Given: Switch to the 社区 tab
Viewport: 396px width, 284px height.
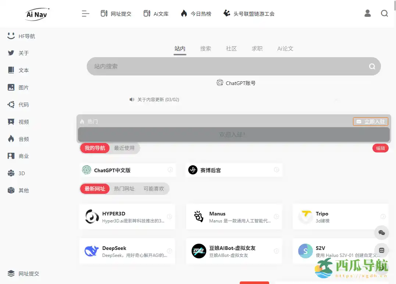Looking at the screenshot, I should pos(231,48).
